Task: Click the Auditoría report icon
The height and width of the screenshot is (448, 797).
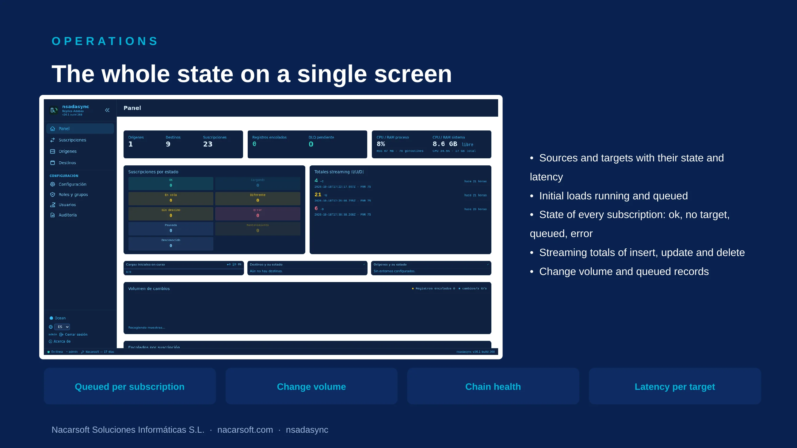Action: click(53, 215)
